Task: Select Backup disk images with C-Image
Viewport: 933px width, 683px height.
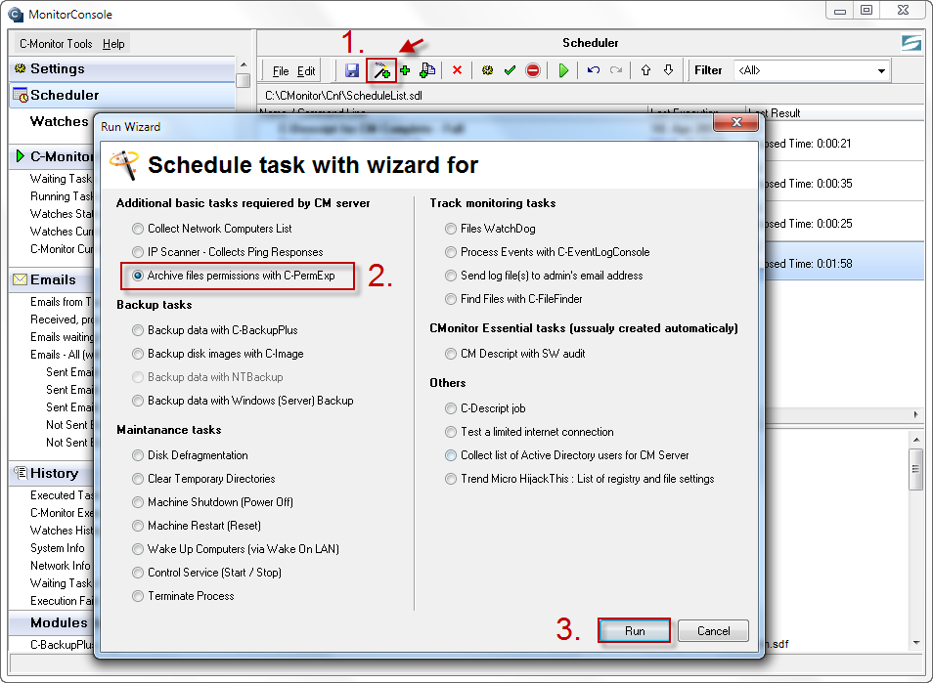Action: click(x=218, y=354)
